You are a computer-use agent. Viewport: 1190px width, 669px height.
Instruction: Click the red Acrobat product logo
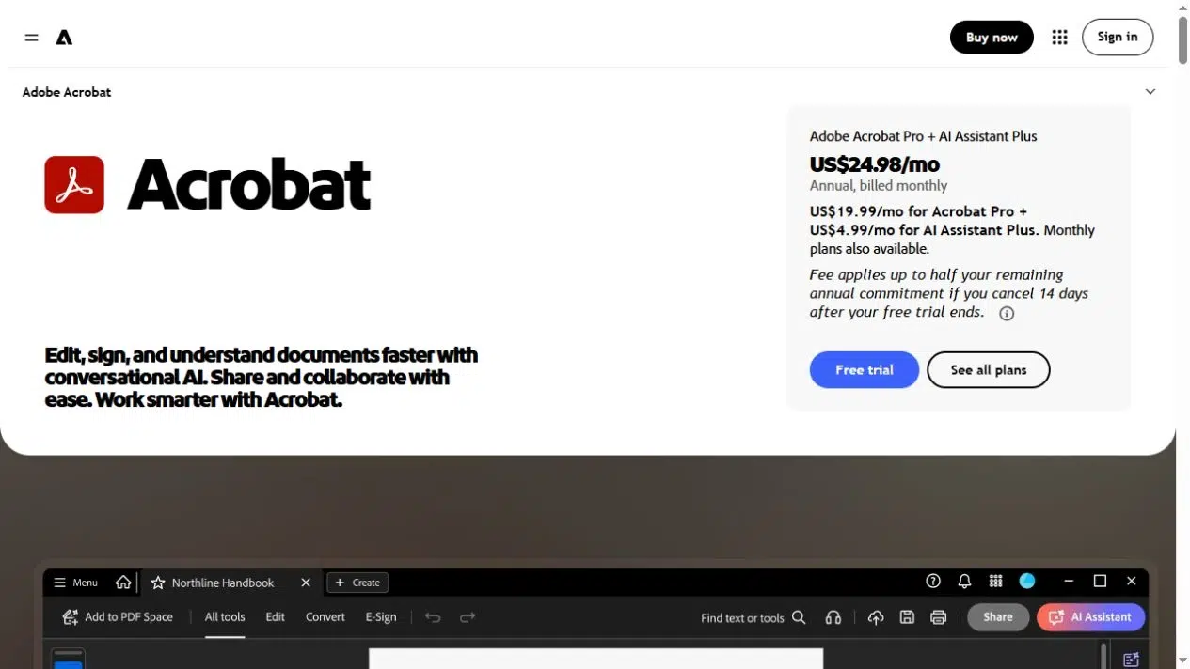(x=74, y=184)
